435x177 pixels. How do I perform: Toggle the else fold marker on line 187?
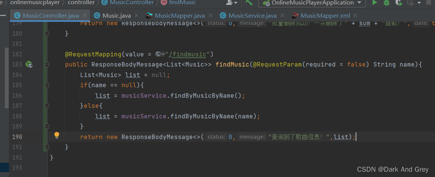coord(47,106)
